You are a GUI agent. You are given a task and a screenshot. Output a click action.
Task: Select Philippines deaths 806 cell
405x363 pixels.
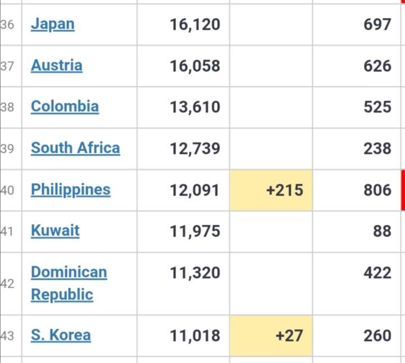[x=357, y=190]
